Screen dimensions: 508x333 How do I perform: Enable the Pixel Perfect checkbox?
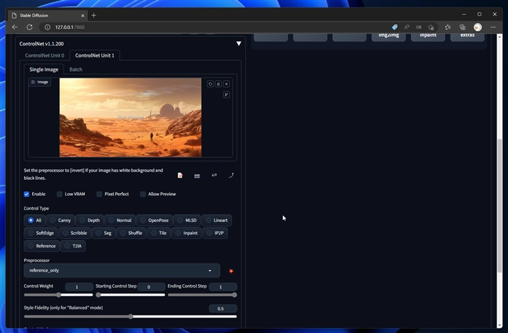pyautogui.click(x=100, y=194)
